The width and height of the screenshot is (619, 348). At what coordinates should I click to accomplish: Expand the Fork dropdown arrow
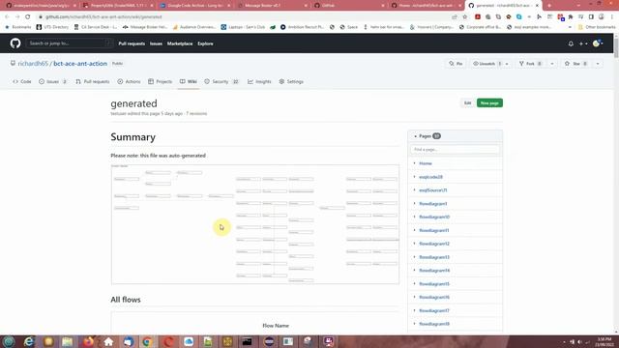coord(552,64)
